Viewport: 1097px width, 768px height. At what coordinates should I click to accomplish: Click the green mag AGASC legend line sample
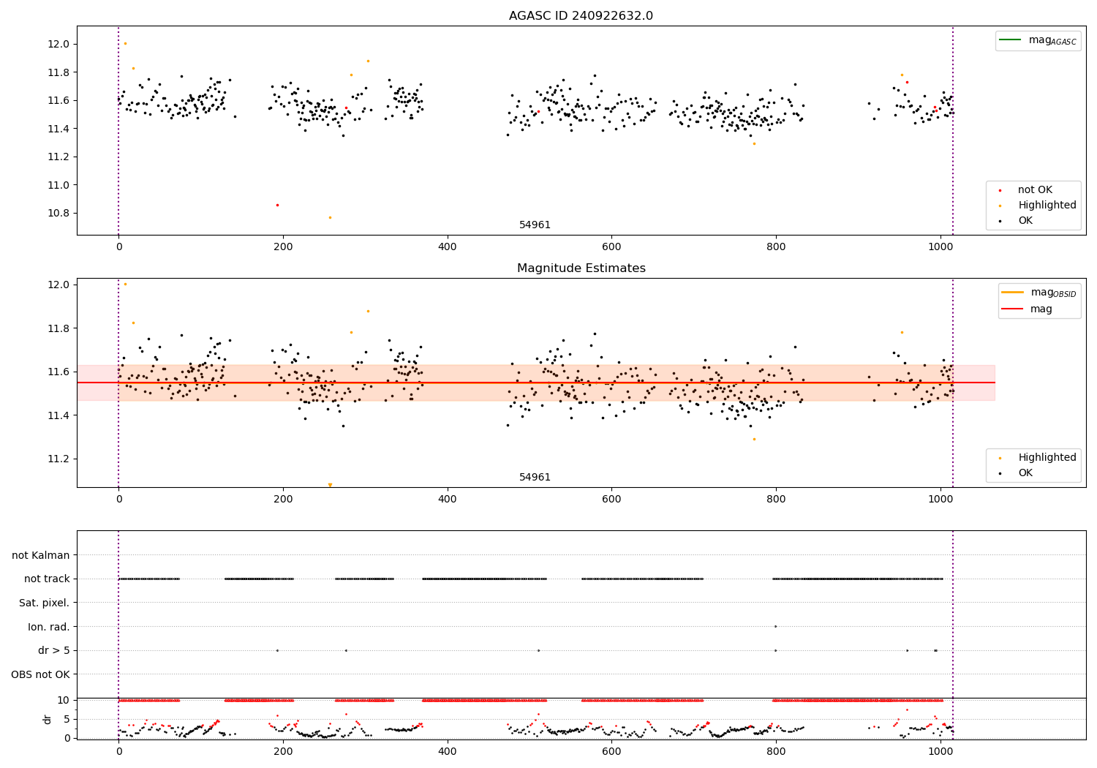(x=1010, y=39)
